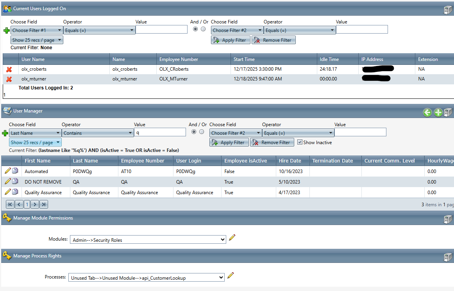Click red X icon for olx_mturner
The height and width of the screenshot is (291, 454).
click(9, 79)
